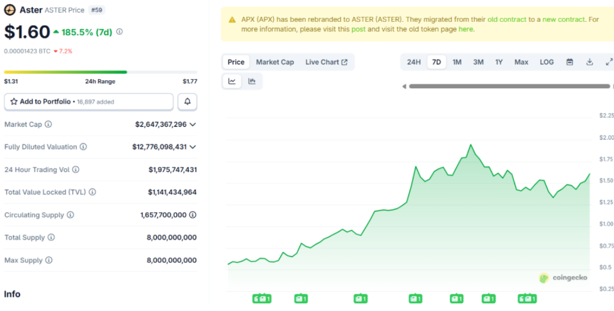
Task: Switch to the Market Cap tab
Action: coord(275,62)
